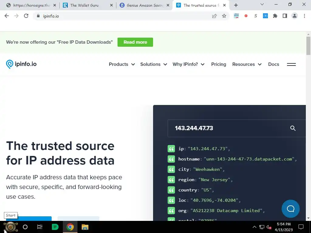Click the magnifier search icon in IP box

pos(293,128)
